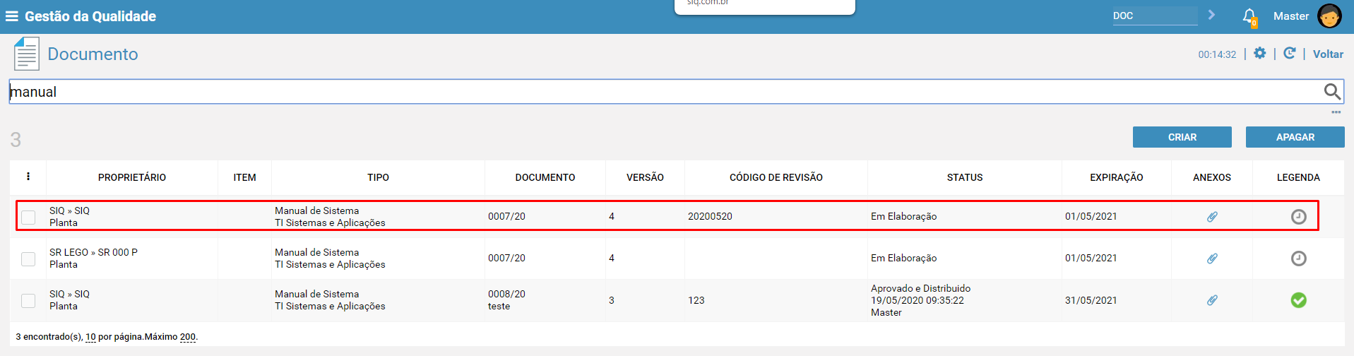Viewport: 1354px width, 356px height.
Task: Change the '10' per page value
Action: point(90,337)
